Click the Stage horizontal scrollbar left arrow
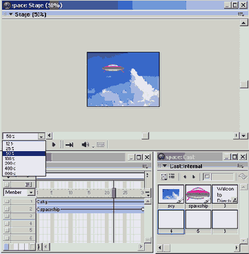Image resolution: width=249 pixels, height=254 pixels. (49, 136)
